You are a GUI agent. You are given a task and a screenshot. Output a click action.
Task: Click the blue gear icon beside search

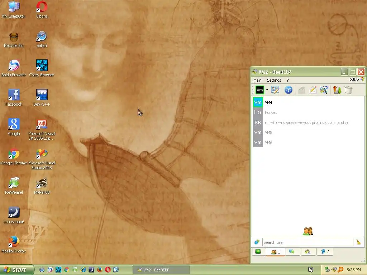click(x=257, y=242)
